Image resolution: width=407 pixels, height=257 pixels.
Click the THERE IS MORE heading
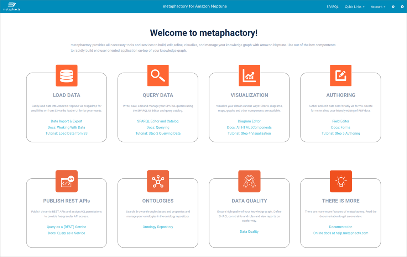340,201
